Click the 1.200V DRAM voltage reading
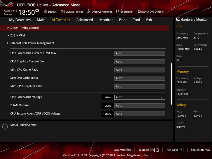Viewport: 212px width, 159px height. pyautogui.click(x=107, y=106)
